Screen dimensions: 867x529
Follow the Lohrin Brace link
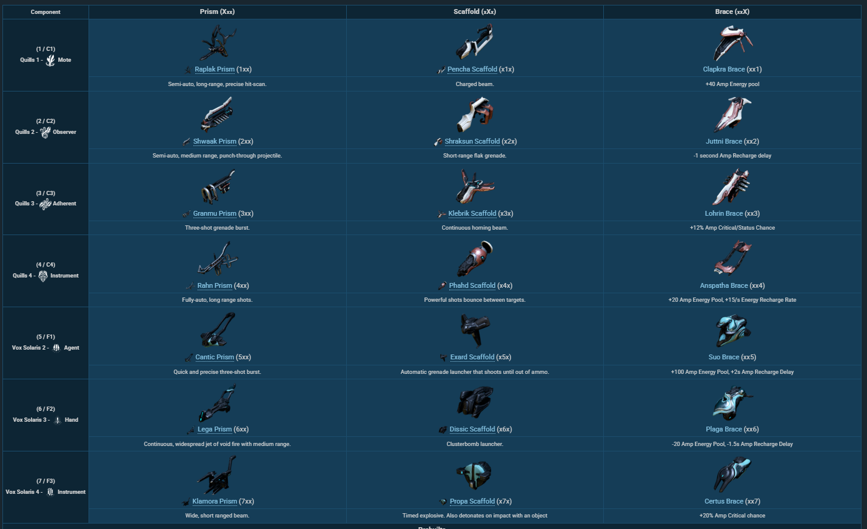click(x=724, y=213)
